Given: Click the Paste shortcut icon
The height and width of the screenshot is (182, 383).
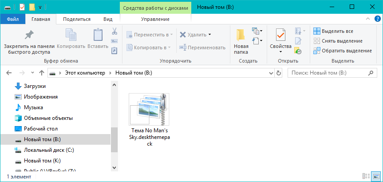Looking at the screenshot, I should [x=115, y=51].
